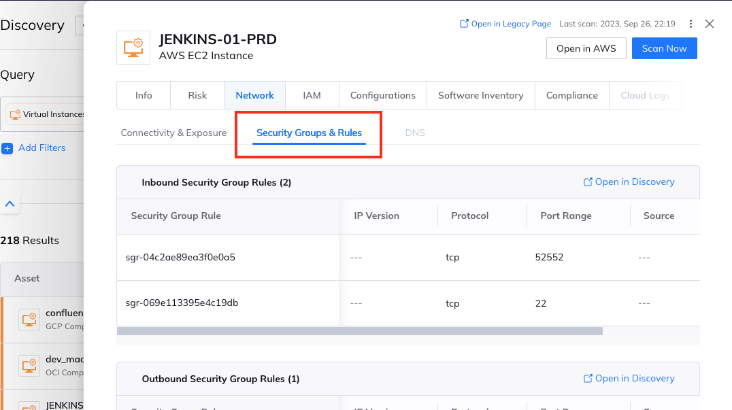Open the Configurations tab
This screenshot has height=410, width=732.
coord(383,95)
